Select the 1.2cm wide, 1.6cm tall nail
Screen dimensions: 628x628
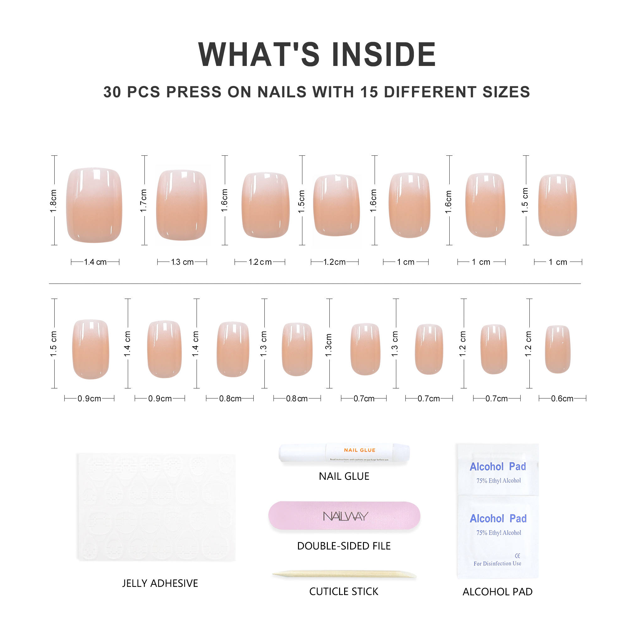tap(266, 205)
